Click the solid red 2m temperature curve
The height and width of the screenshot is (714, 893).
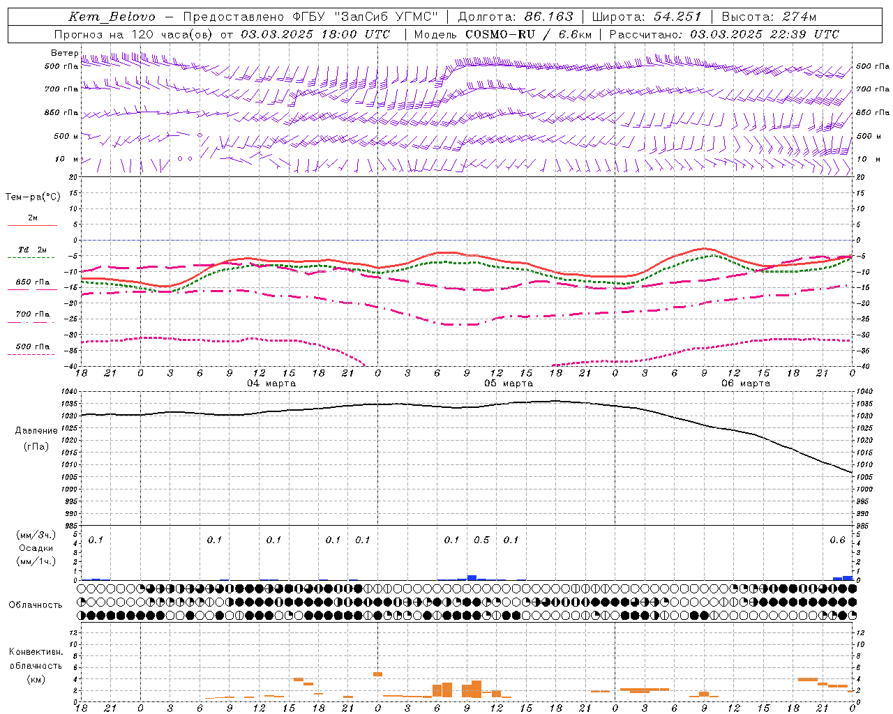coord(446,252)
